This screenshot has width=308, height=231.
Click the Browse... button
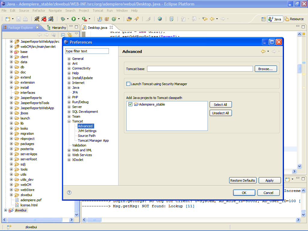click(266, 69)
